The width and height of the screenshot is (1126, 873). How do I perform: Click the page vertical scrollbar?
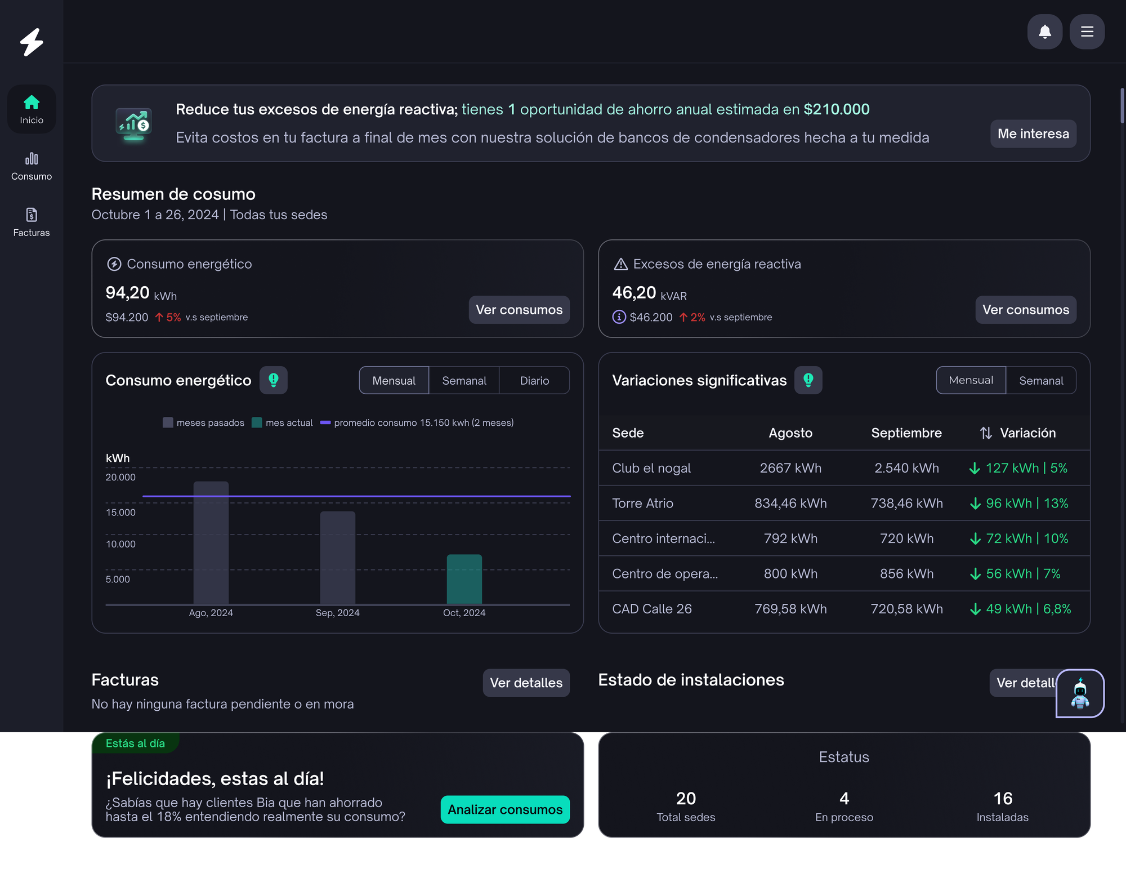point(1121,105)
